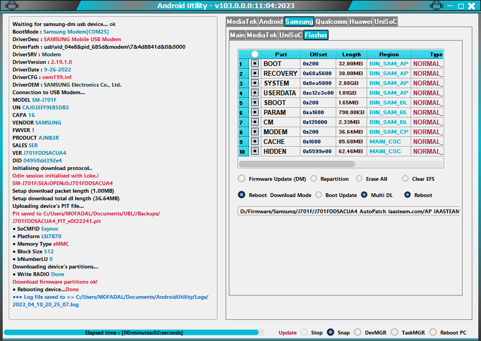Click the row number 10 cell
Viewport: 481px width, 341px height.
[244, 152]
